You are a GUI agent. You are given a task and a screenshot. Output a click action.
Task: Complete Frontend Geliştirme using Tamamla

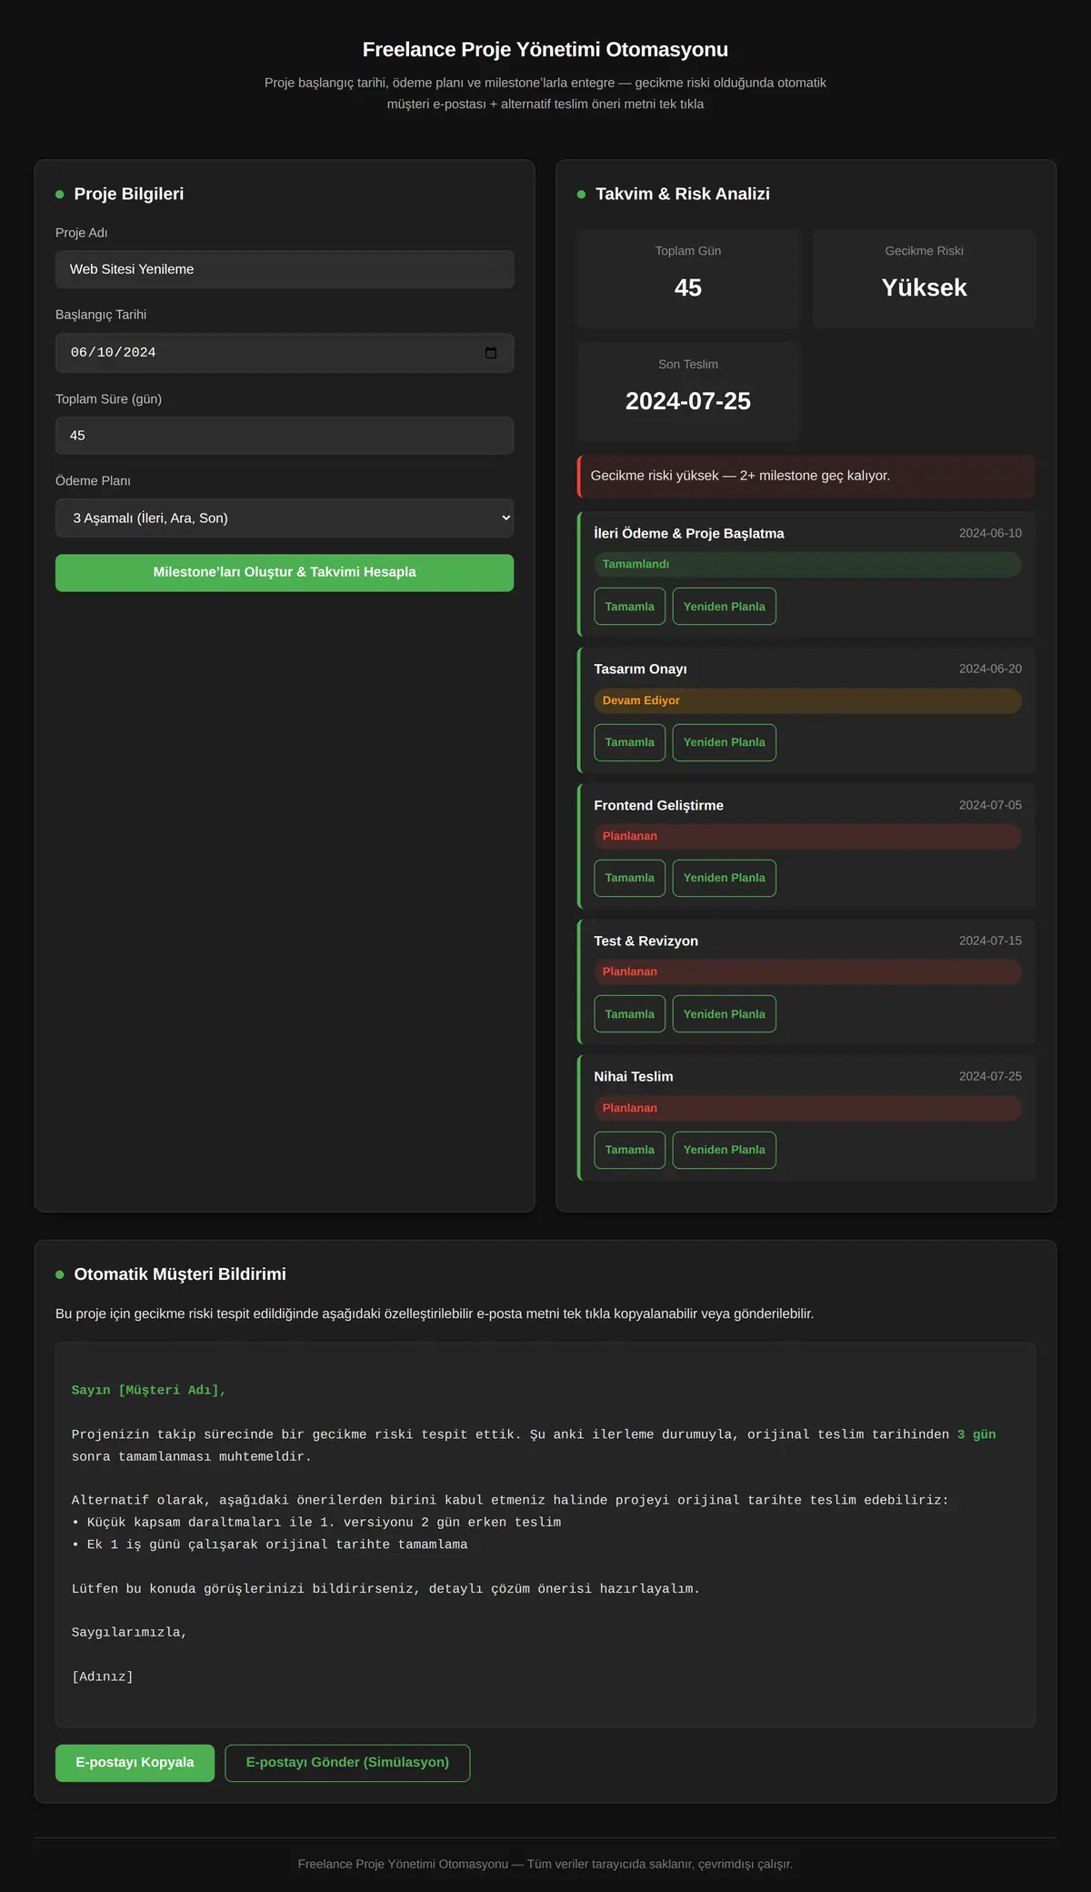629,878
